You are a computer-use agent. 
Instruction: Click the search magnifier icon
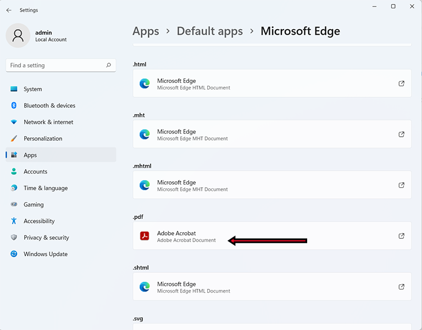tap(108, 65)
